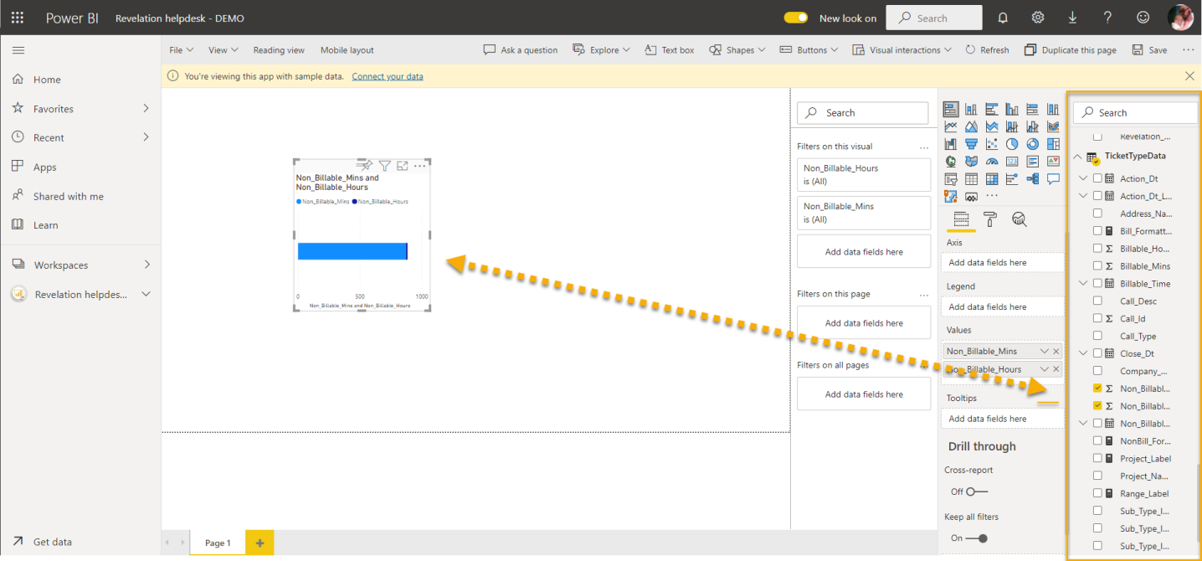The image size is (1202, 561).
Task: Open the Non_Billable_Mins value dropdown
Action: coord(1044,351)
